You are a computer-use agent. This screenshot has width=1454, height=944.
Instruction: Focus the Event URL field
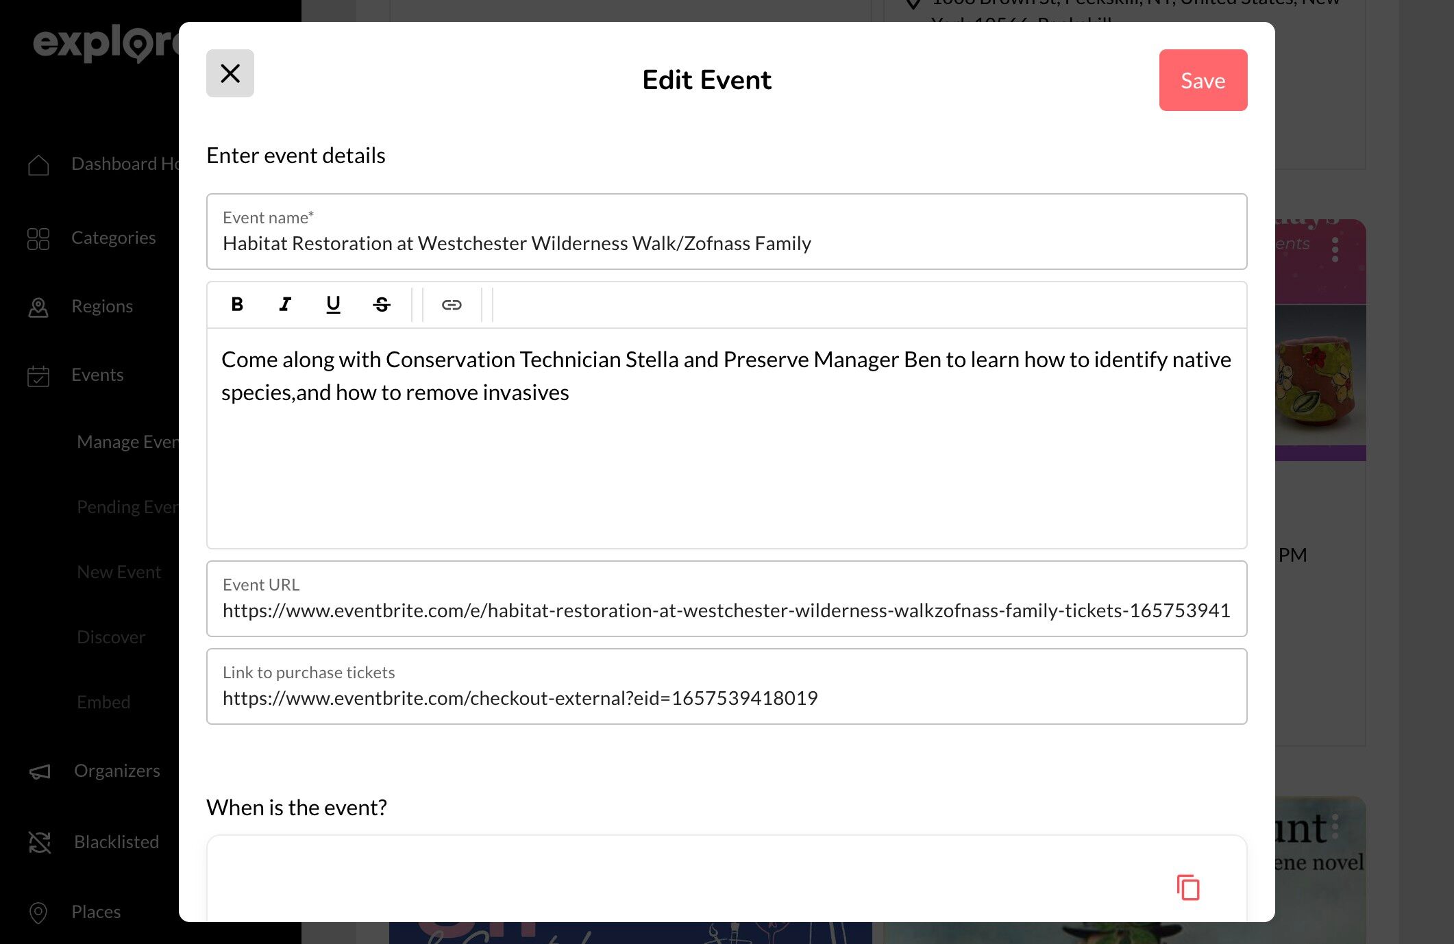(726, 610)
